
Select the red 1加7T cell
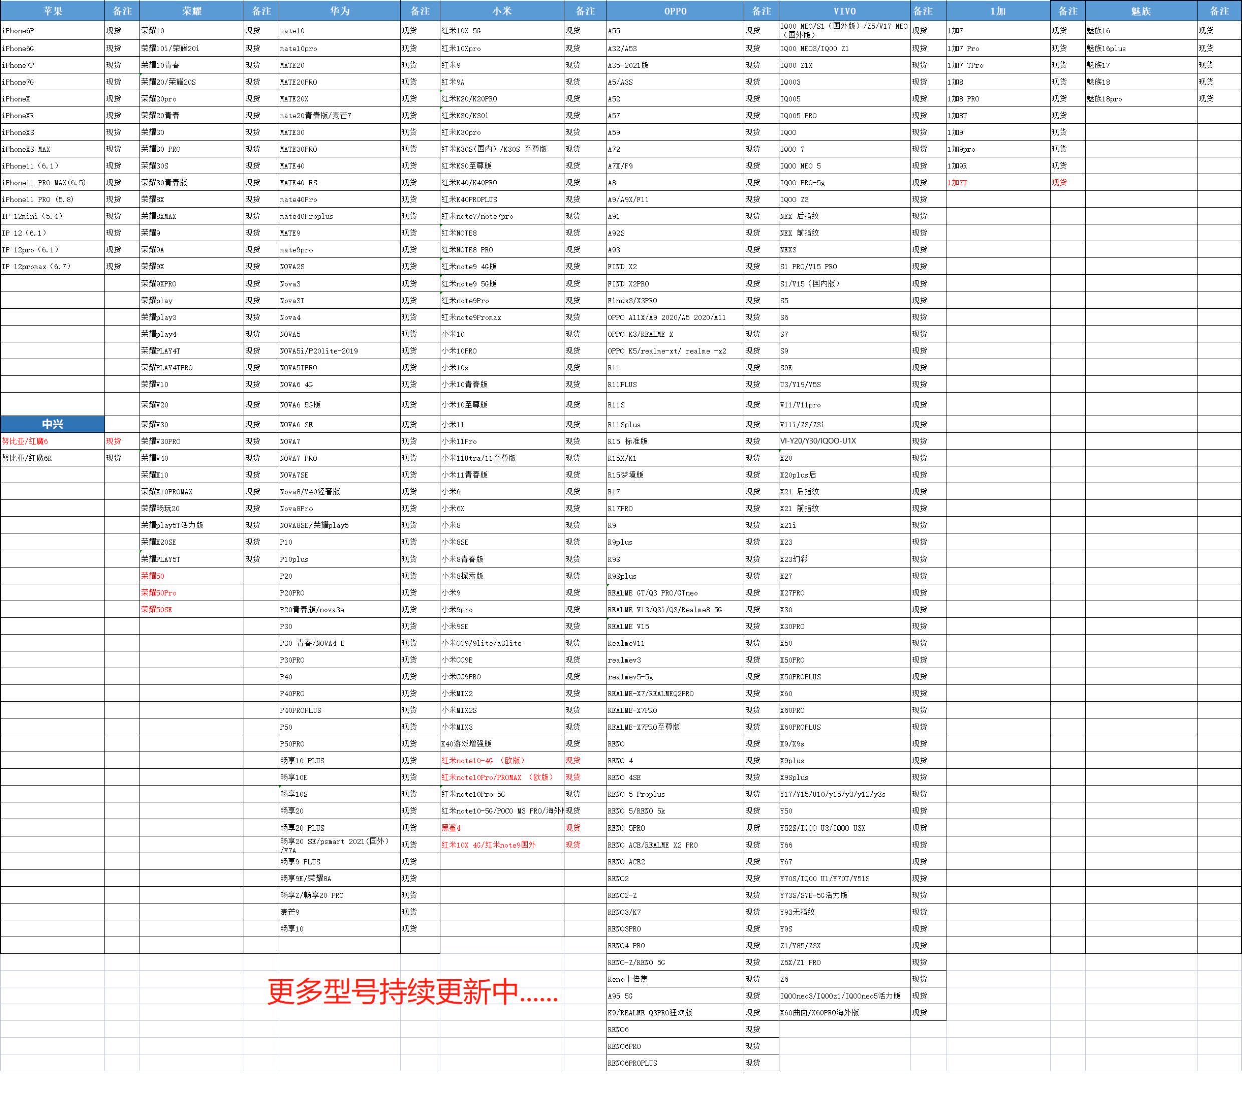point(957,183)
